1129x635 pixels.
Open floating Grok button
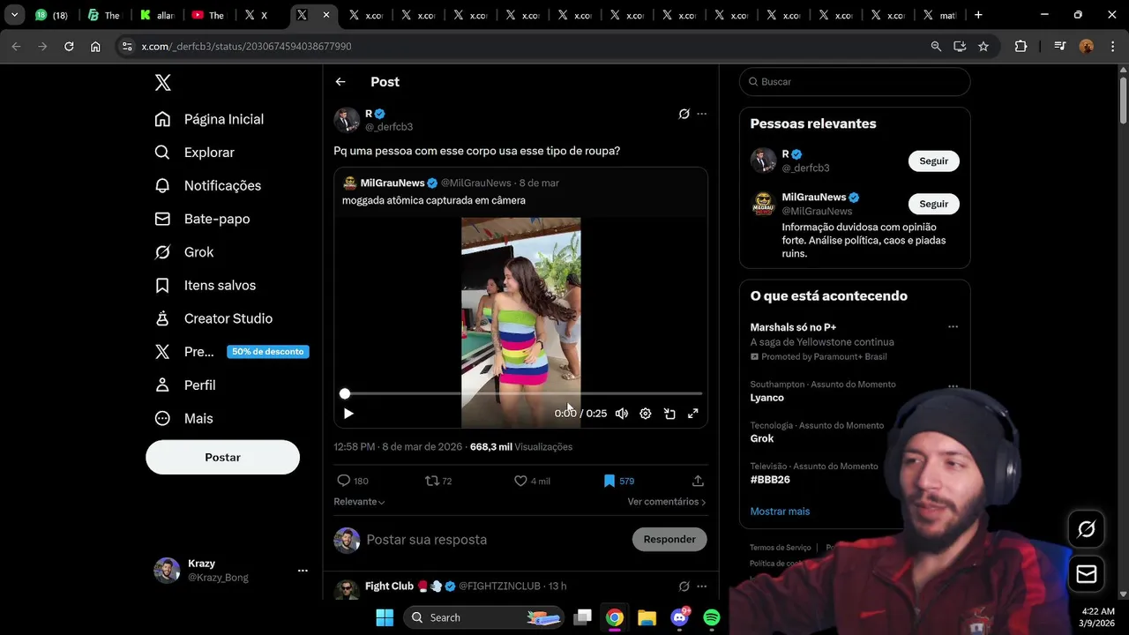click(x=1087, y=529)
